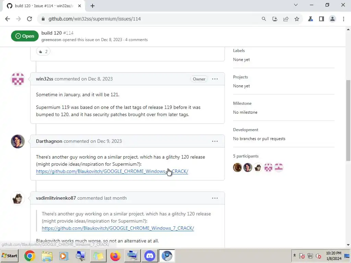
Task: Launch Google Chrome from the taskbar
Action: (x=29, y=256)
